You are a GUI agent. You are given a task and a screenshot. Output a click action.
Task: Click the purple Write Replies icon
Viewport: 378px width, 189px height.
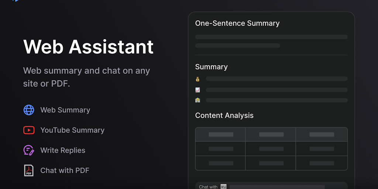[29, 150]
